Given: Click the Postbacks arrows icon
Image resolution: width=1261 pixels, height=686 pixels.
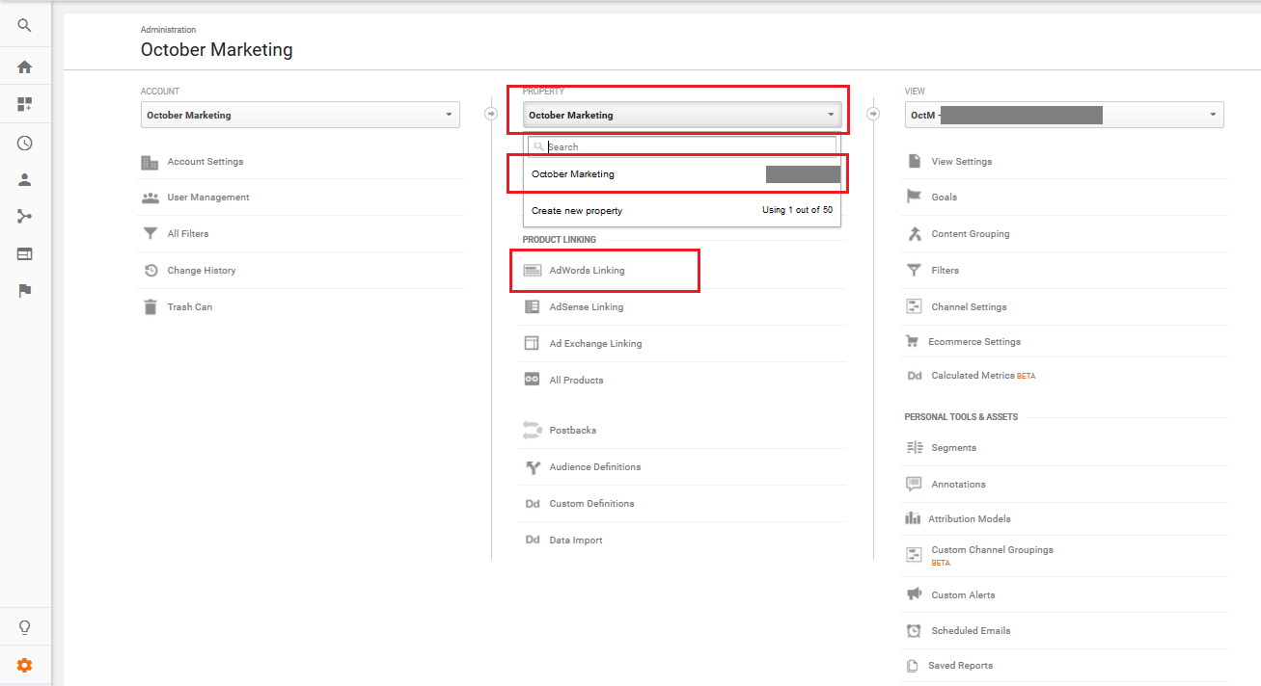Looking at the screenshot, I should (x=532, y=430).
